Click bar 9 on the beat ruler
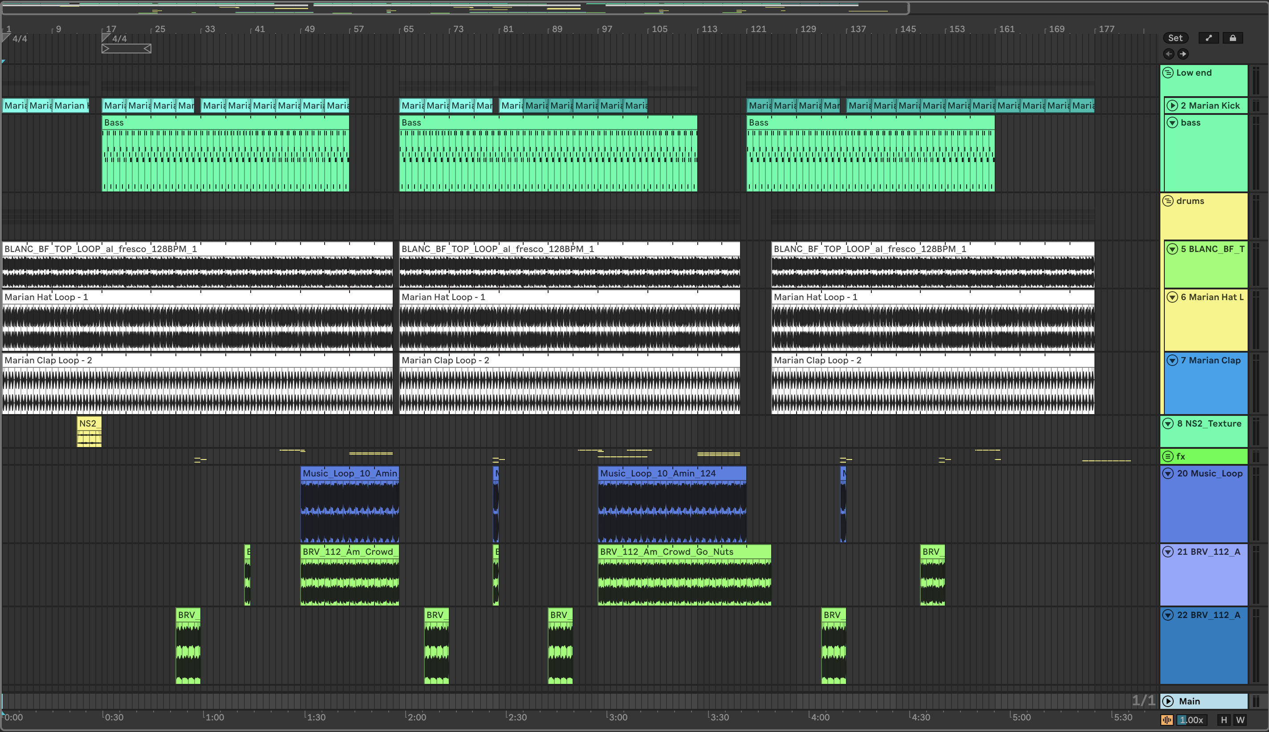This screenshot has height=732, width=1269. point(58,29)
